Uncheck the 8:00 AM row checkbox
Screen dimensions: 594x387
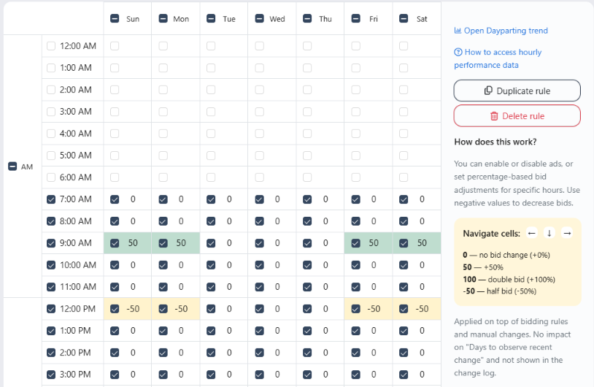tap(51, 221)
